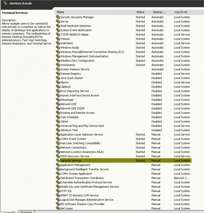Click the gear icon for Wireless Zero Configuration
Viewport: 204px width, 213px height.
(x=58, y=60)
